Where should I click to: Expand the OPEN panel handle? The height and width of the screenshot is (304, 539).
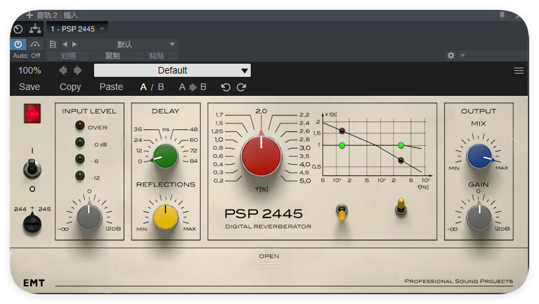click(x=269, y=260)
